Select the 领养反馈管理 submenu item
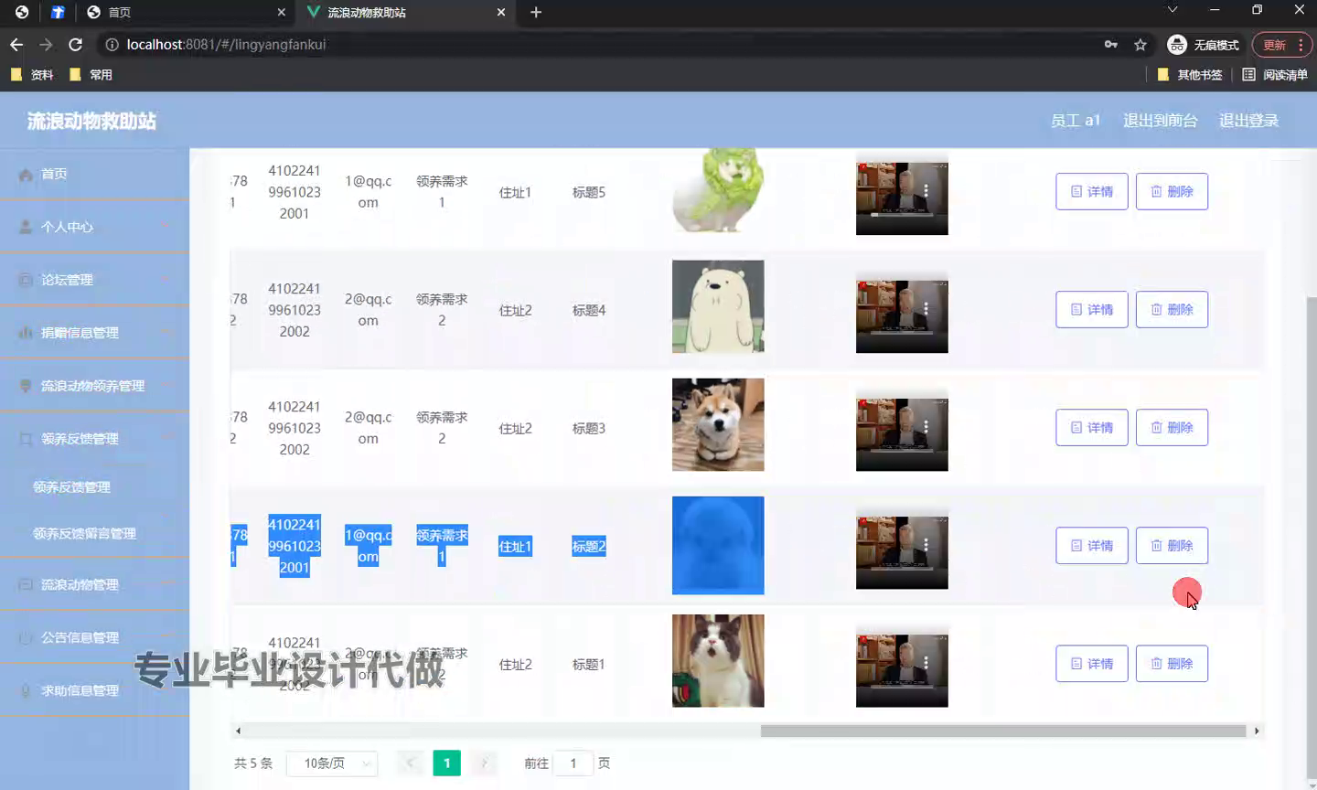The image size is (1317, 790). tap(95, 486)
